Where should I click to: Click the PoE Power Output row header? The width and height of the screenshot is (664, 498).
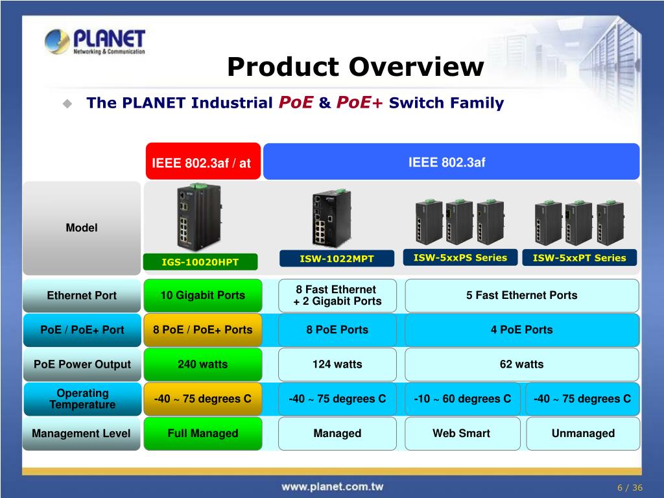82,364
